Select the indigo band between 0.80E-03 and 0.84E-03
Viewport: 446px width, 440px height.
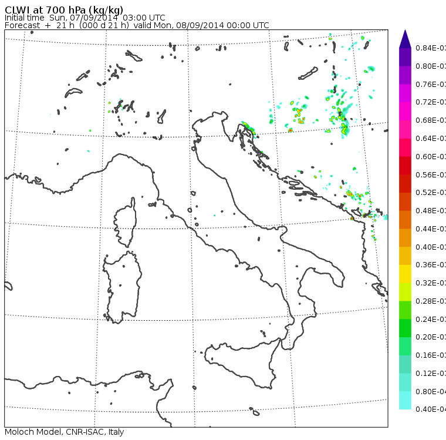coord(405,57)
